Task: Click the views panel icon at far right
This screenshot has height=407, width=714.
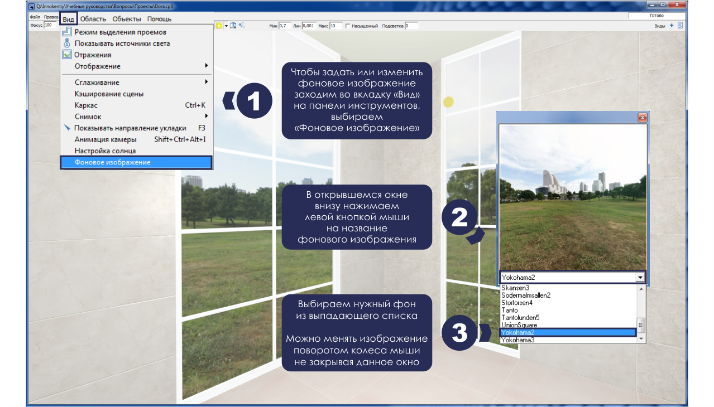Action: (x=680, y=26)
